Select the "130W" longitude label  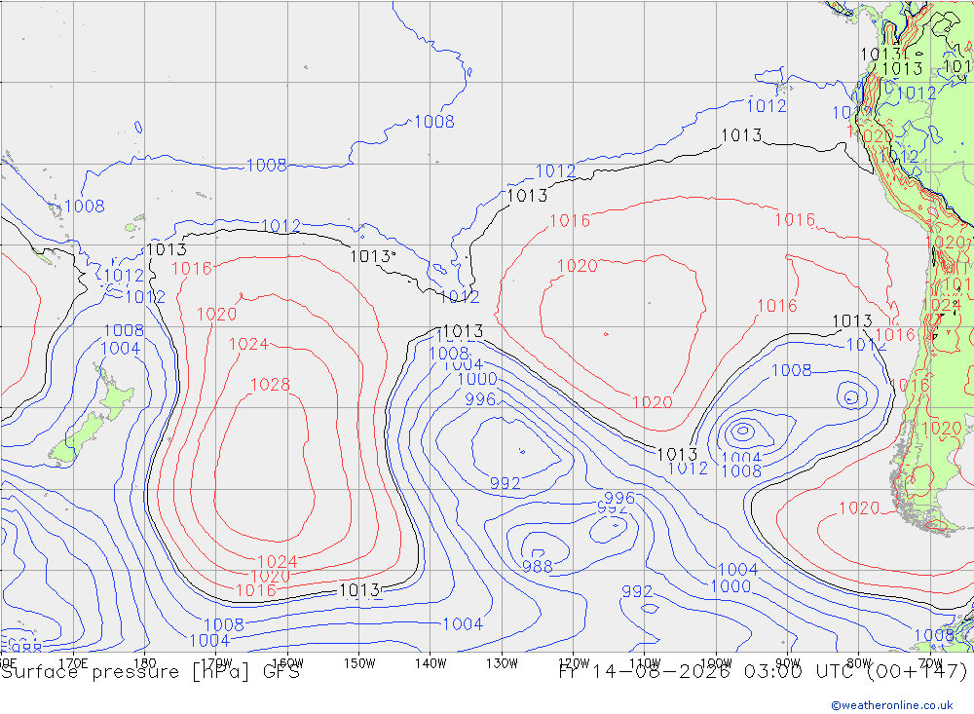tap(502, 663)
